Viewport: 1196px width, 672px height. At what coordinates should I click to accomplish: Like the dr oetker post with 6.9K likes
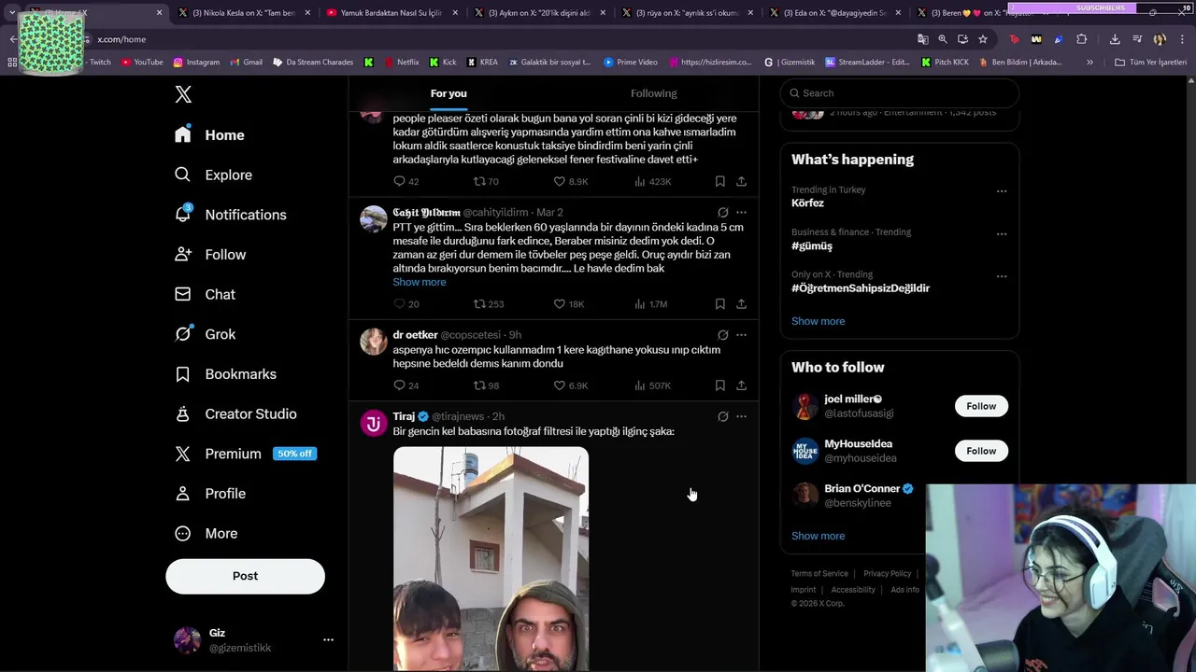570,385
